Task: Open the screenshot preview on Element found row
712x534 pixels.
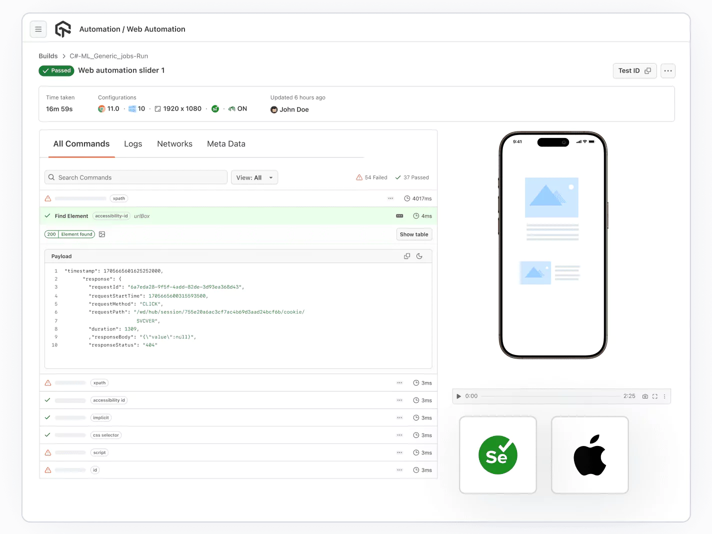Action: (102, 234)
